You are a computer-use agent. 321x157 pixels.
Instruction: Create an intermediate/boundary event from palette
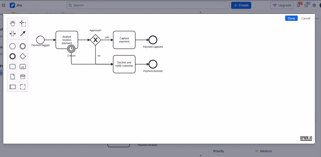(x=23, y=46)
